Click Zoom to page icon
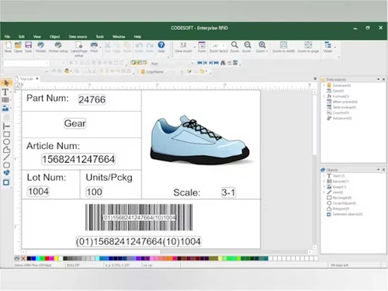388x291 pixels. 308,45
